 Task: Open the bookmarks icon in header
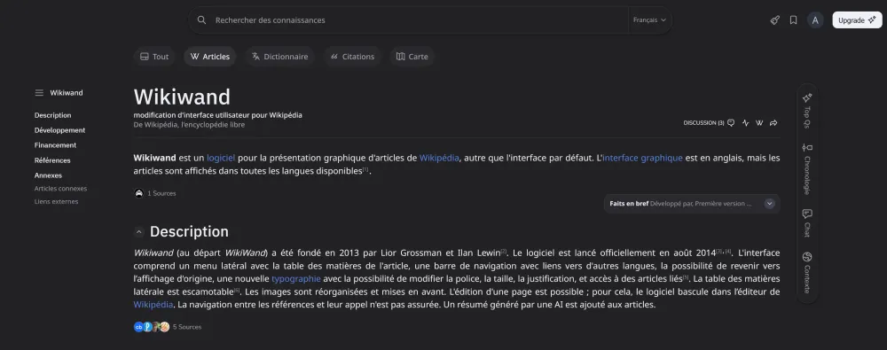click(x=794, y=20)
